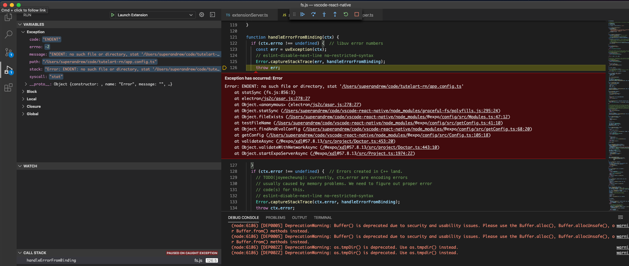Select the TERMINAL panel tab

tap(323, 218)
